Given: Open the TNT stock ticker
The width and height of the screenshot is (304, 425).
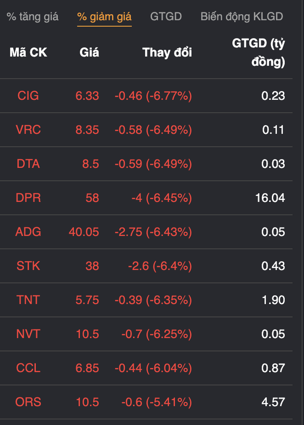Looking at the screenshot, I should pos(28,300).
